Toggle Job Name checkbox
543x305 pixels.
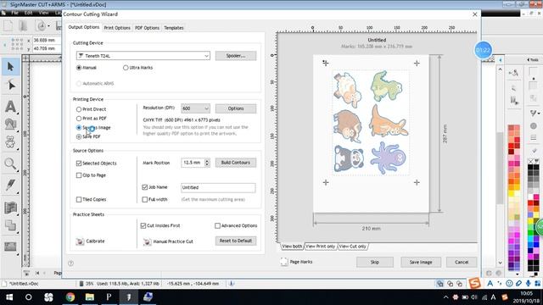(x=145, y=187)
